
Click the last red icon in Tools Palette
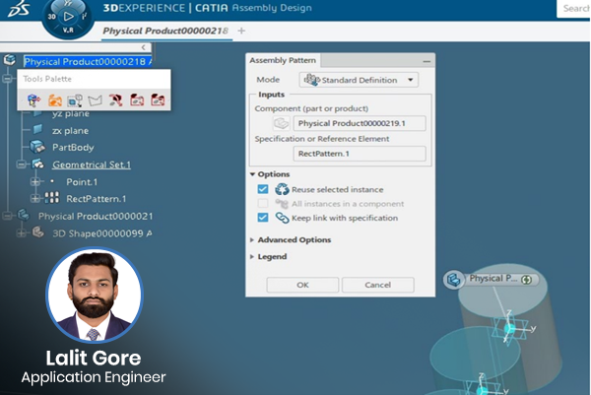[158, 99]
